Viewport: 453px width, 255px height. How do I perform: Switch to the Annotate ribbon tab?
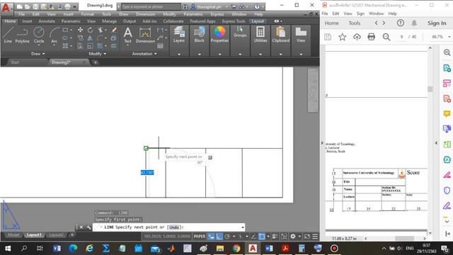[47, 21]
